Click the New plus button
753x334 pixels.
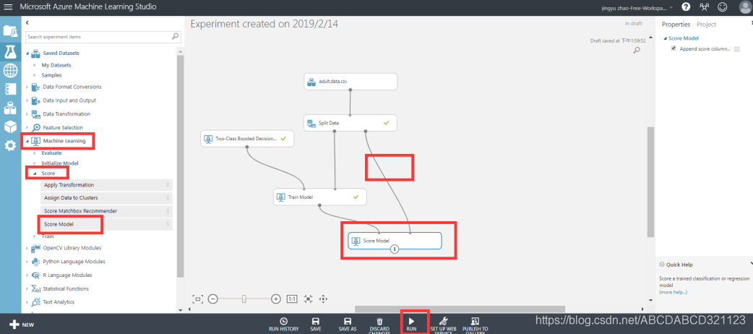click(x=22, y=325)
